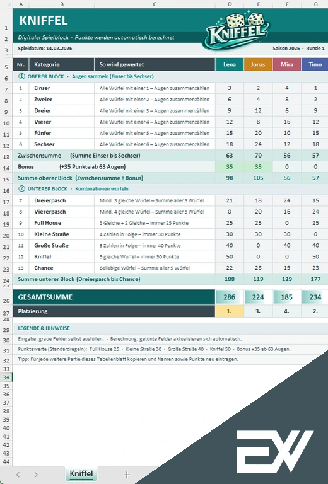This screenshot has width=328, height=484.
Task: Select Jonas's Summe oberer Block 105
Action: pyautogui.click(x=258, y=178)
